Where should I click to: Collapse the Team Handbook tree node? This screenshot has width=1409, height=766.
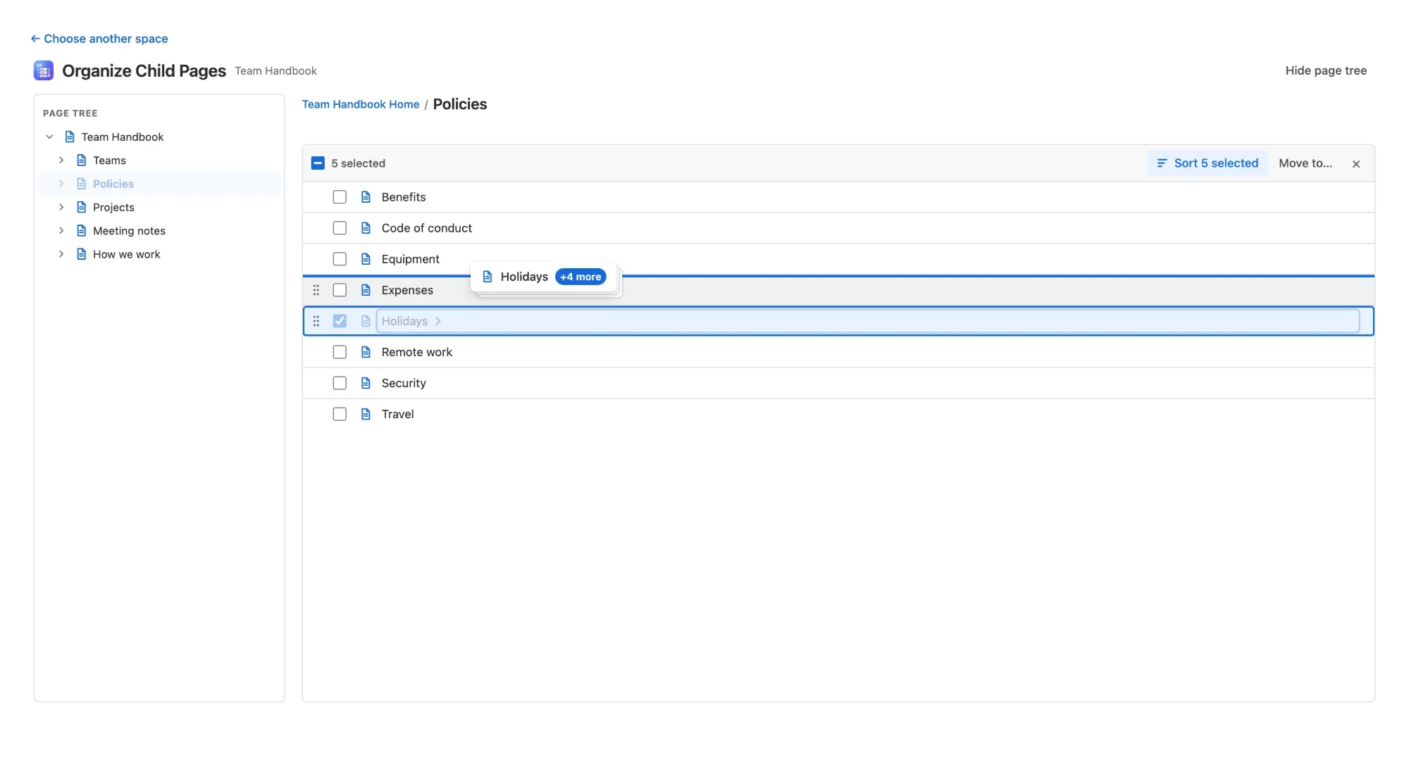coord(49,137)
